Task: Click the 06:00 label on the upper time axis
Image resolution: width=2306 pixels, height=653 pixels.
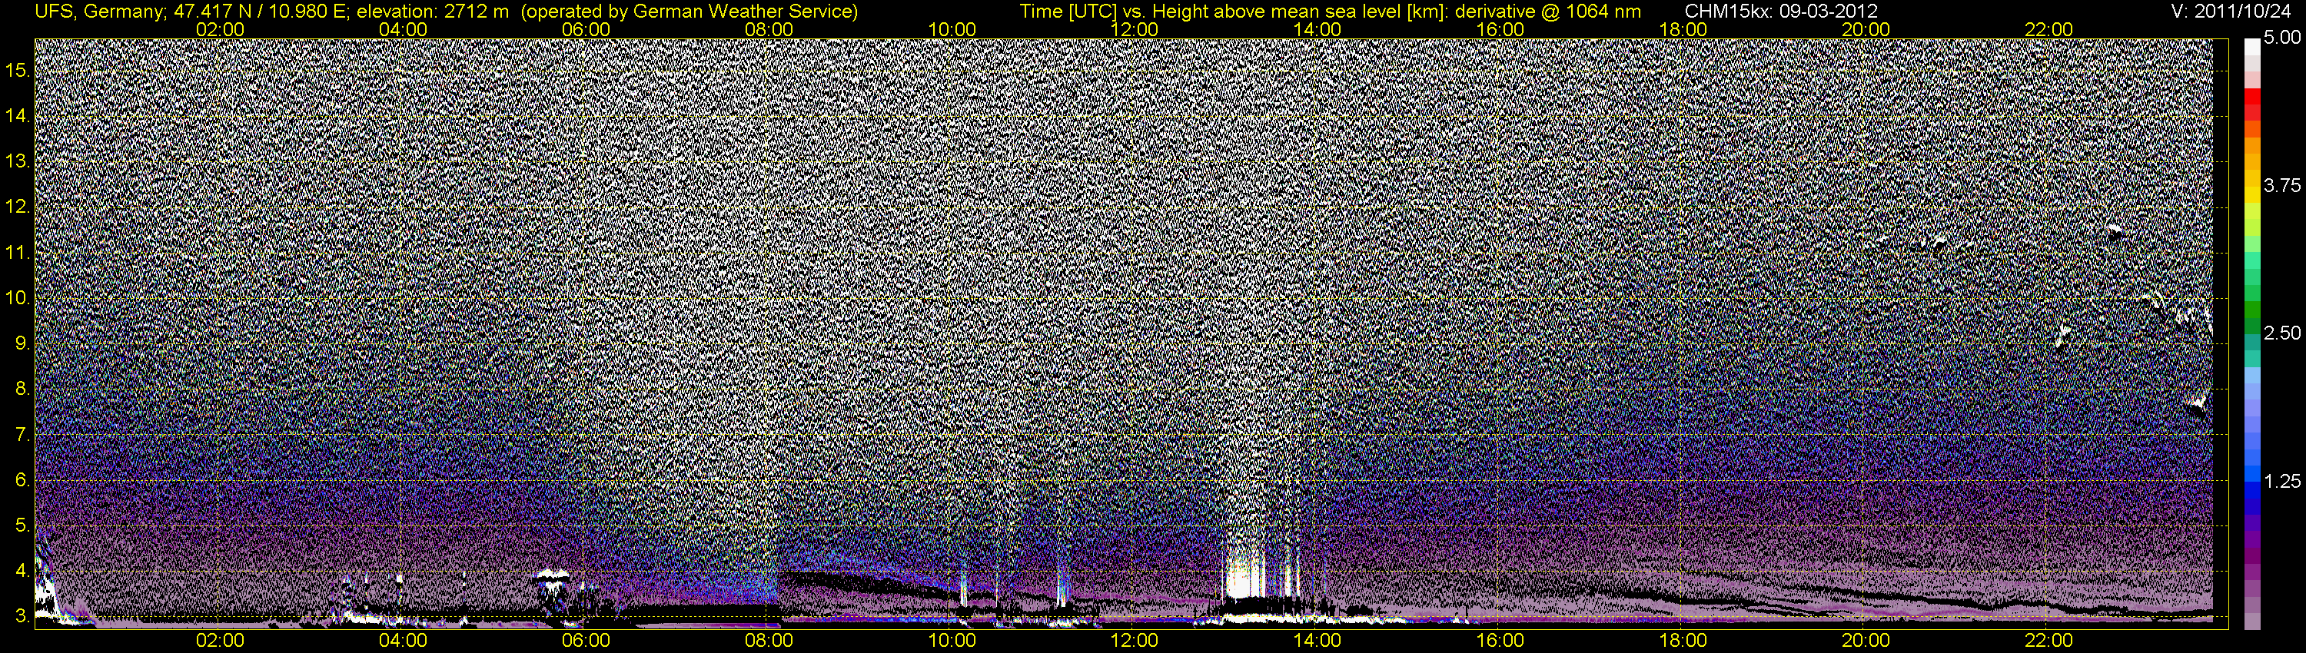Action: point(586,29)
